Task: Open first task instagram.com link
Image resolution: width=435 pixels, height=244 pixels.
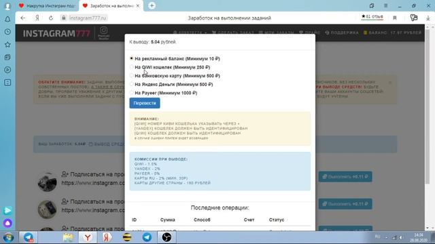Action: [93, 183]
